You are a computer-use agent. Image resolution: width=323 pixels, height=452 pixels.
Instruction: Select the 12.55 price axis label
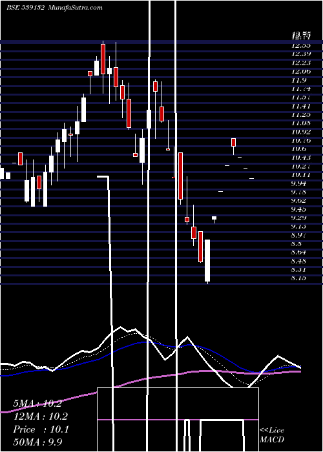[301, 45]
